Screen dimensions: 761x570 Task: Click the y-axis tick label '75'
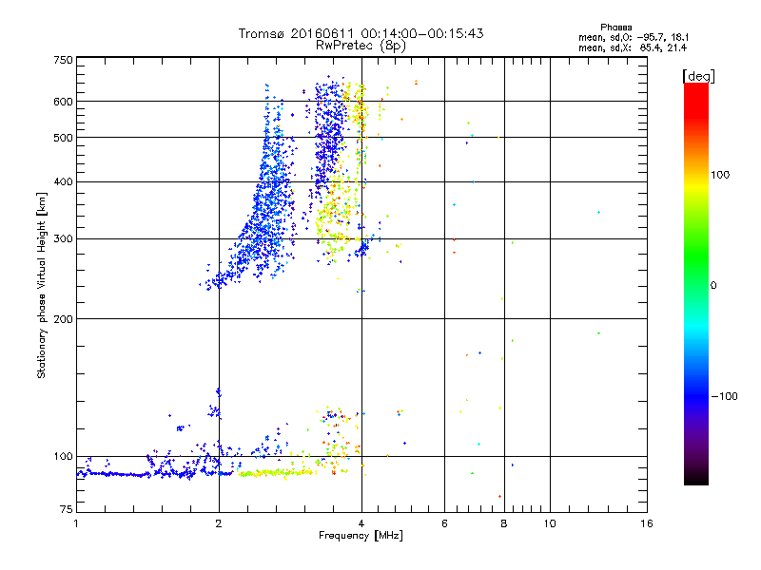coord(67,509)
